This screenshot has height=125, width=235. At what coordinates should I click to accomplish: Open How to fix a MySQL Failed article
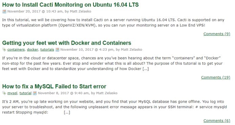[54, 86]
